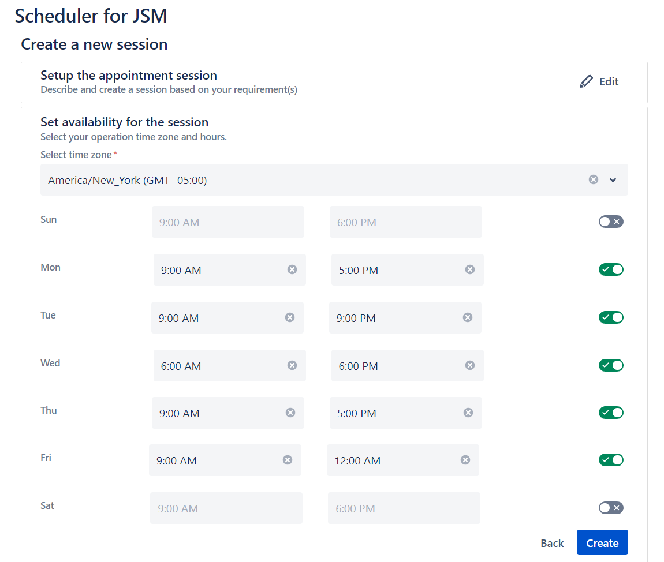Switch off Wednesday availability
Viewport: 664px width, 562px height.
[x=611, y=365]
